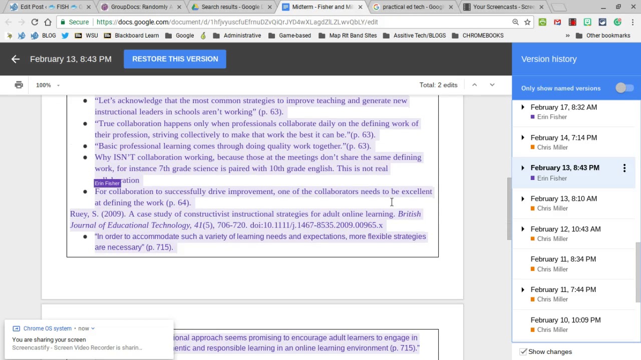
Task: Click 'Chris Miller' under February 14, 7:14 PM
Action: pyautogui.click(x=552, y=147)
